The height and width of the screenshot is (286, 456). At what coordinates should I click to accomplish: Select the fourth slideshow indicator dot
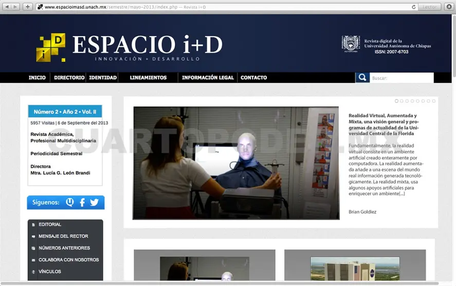(412, 101)
